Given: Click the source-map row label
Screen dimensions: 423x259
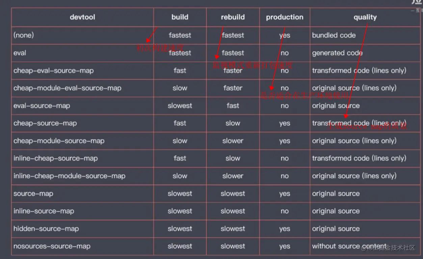Looking at the screenshot, I should pyautogui.click(x=33, y=194).
